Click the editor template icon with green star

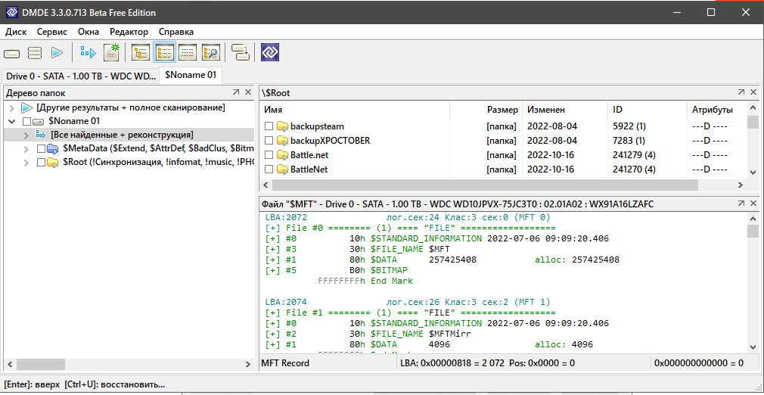tap(112, 53)
